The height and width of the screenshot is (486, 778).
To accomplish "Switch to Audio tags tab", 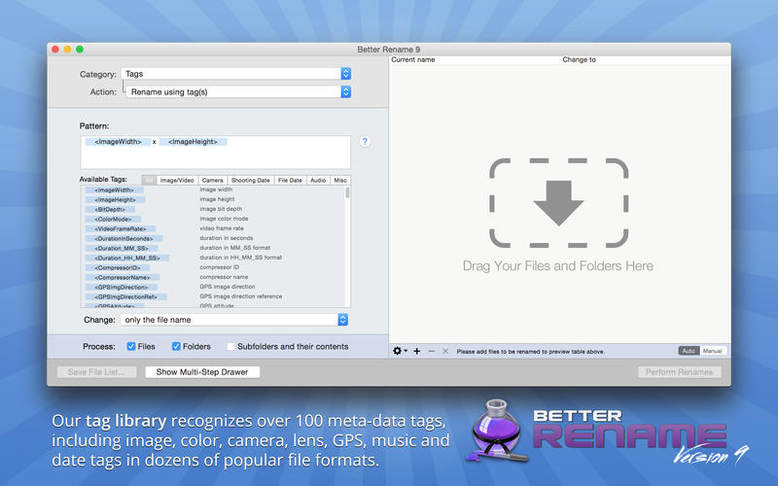I will tap(318, 180).
